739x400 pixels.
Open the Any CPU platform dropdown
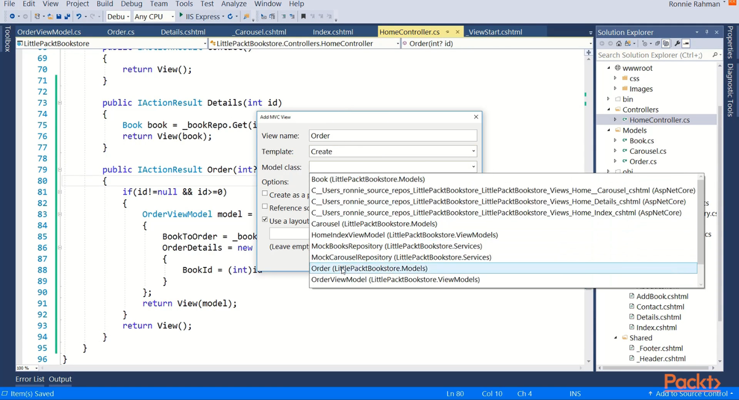coord(153,17)
